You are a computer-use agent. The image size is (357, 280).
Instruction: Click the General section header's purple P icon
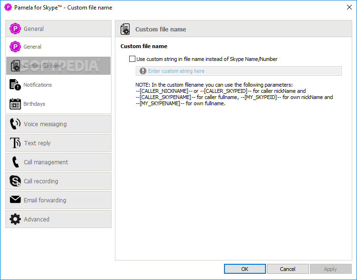(15, 29)
